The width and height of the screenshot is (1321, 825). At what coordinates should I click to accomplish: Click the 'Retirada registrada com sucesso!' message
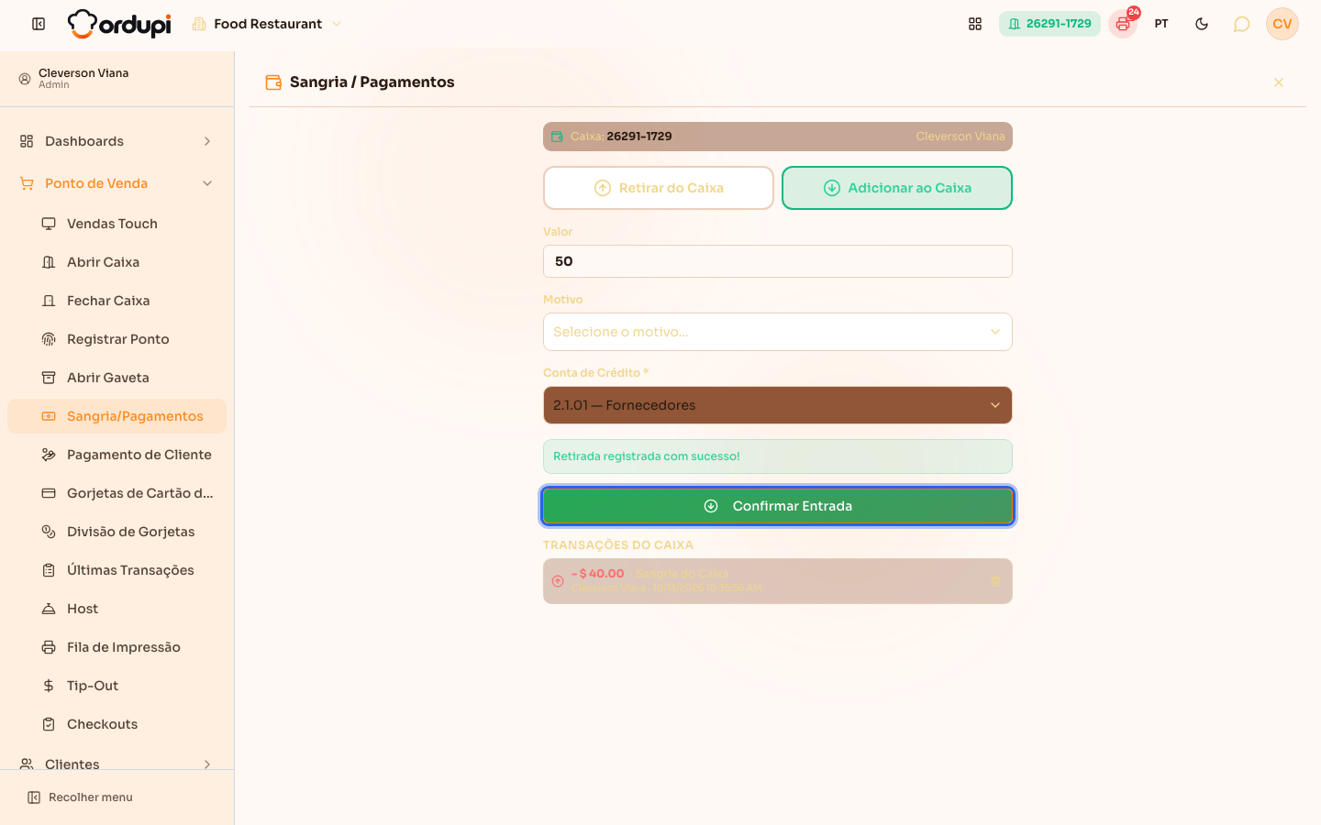[778, 456]
